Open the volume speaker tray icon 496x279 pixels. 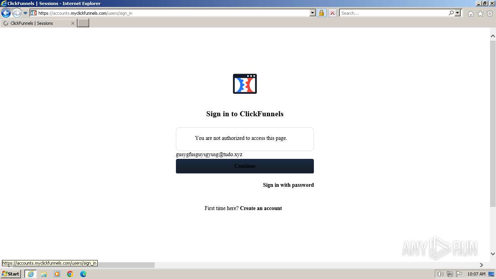coord(441,274)
